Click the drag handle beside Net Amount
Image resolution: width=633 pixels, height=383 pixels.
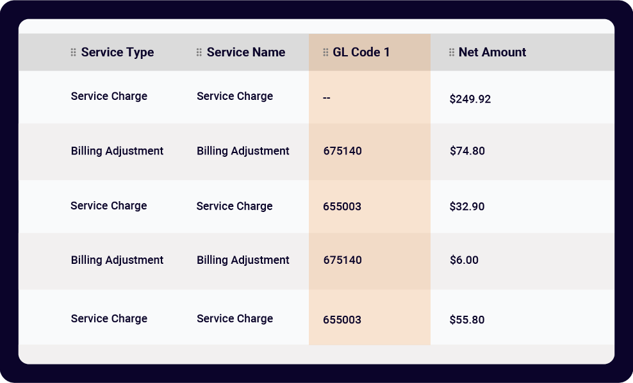pos(452,53)
